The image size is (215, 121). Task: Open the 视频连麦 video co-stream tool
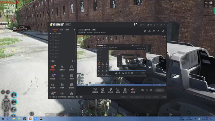click(x=53, y=77)
